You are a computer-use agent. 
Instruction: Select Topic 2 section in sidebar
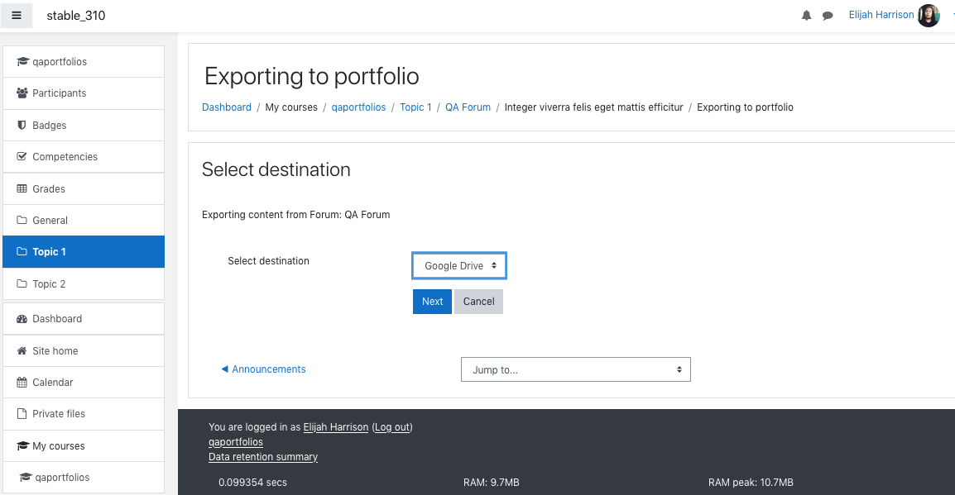click(x=84, y=284)
